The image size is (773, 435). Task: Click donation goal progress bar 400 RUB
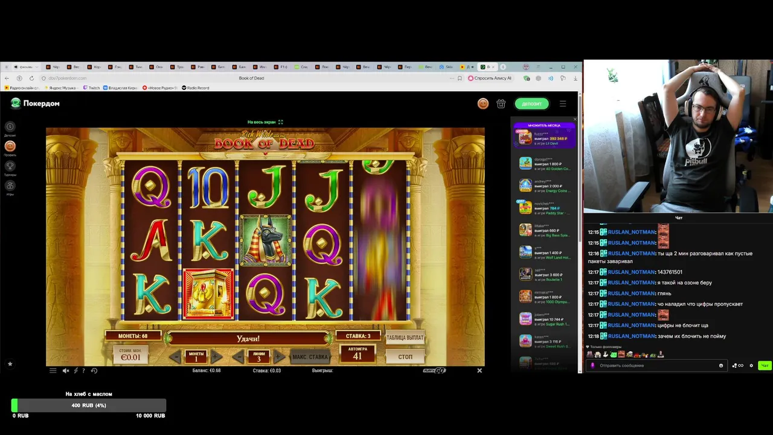point(89,405)
